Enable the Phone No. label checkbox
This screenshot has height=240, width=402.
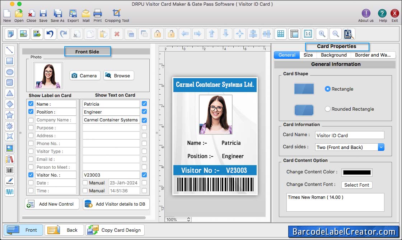point(31,143)
